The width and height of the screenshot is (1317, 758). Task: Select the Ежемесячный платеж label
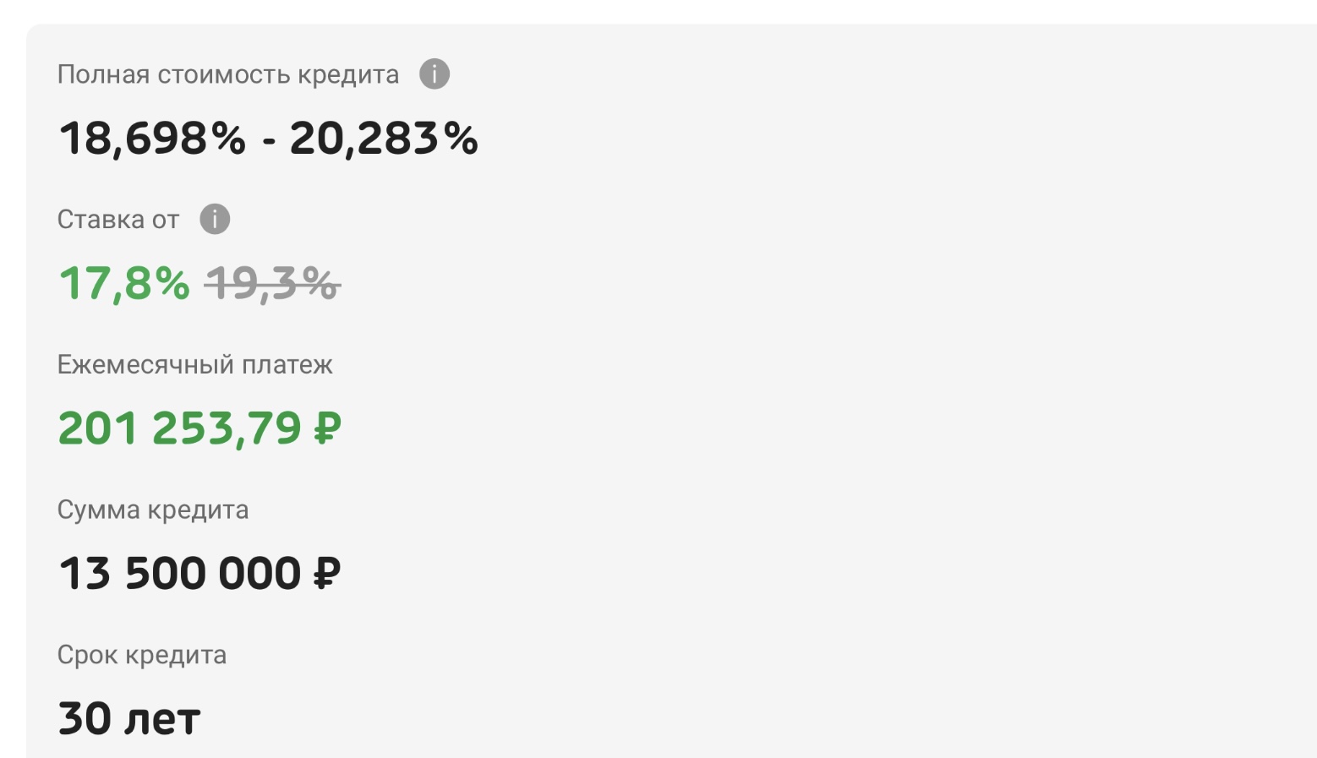tap(195, 365)
